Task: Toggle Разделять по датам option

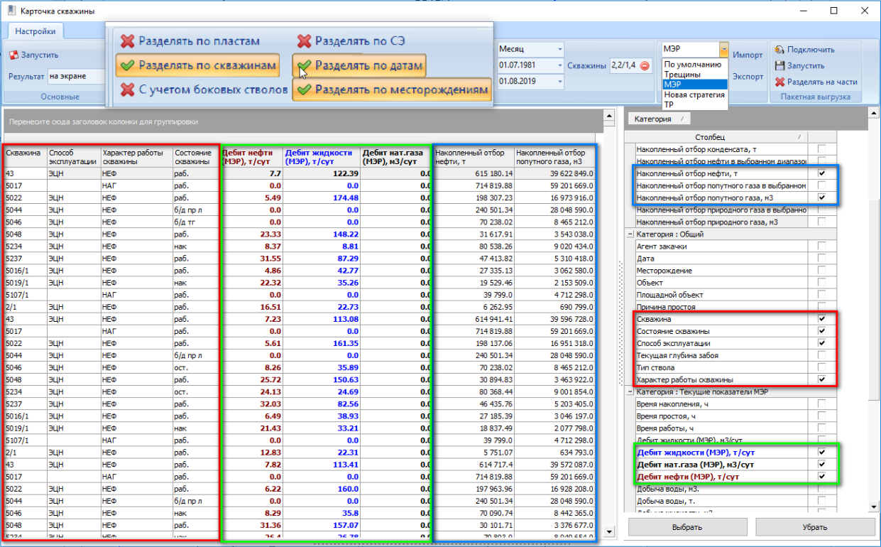Action: pos(359,66)
